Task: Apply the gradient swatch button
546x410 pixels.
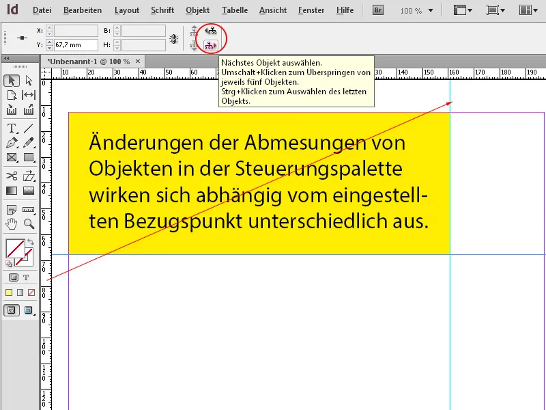Action: pos(20,292)
